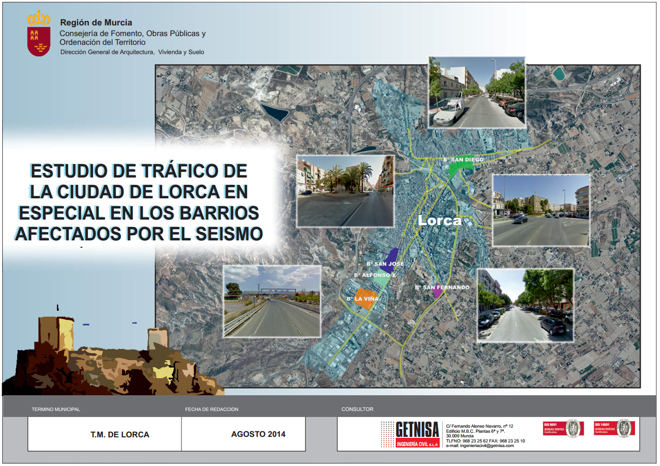Click 'Consejería de Fomento, Obras Públicas y' line
The width and height of the screenshot is (660, 466).
click(132, 34)
